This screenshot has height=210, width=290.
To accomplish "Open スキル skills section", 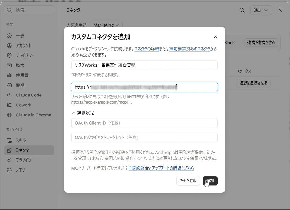I will 29,140.
